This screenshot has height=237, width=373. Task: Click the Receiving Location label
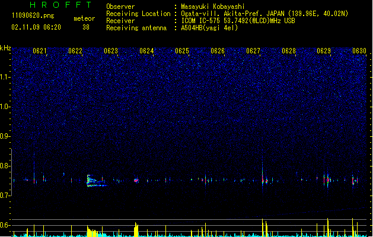(138, 14)
